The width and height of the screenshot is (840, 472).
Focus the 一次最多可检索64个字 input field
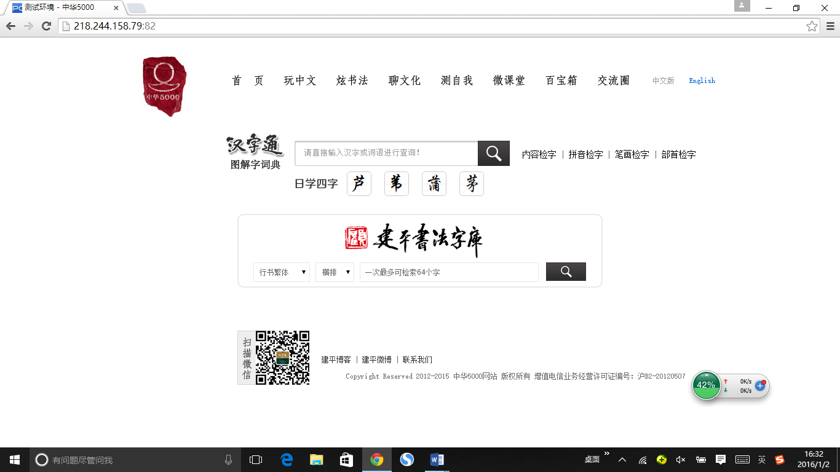pyautogui.click(x=449, y=272)
